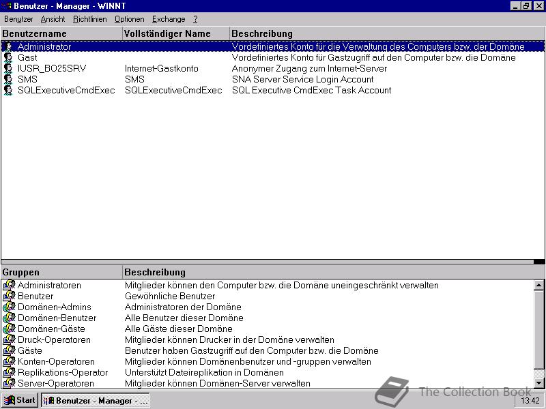546x409 pixels.
Task: Open the Benutzer menu
Action: coord(18,19)
